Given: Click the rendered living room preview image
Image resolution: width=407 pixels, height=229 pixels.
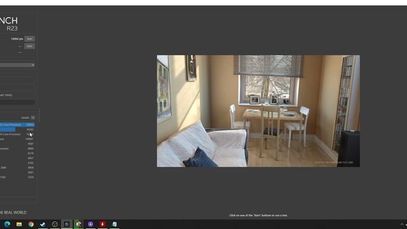Looking at the screenshot, I should point(258,111).
